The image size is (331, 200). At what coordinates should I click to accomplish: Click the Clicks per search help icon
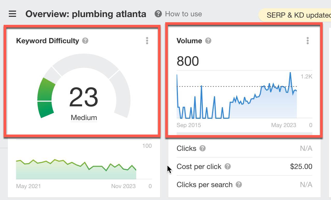239,185
